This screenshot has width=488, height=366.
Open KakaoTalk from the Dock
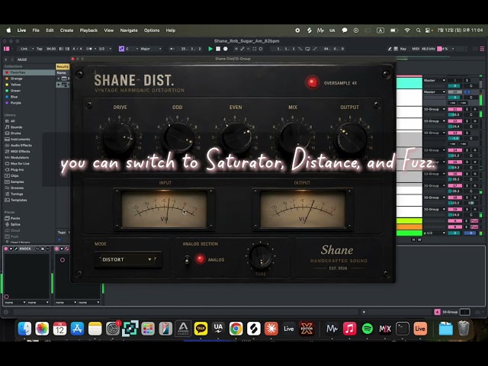pos(201,329)
